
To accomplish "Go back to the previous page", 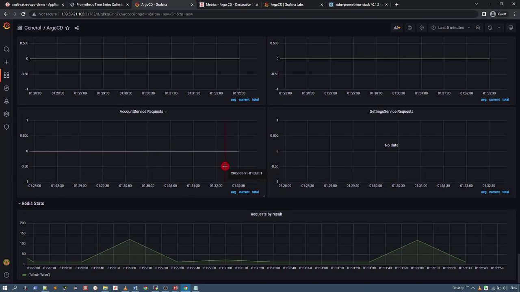I will tap(6, 14).
